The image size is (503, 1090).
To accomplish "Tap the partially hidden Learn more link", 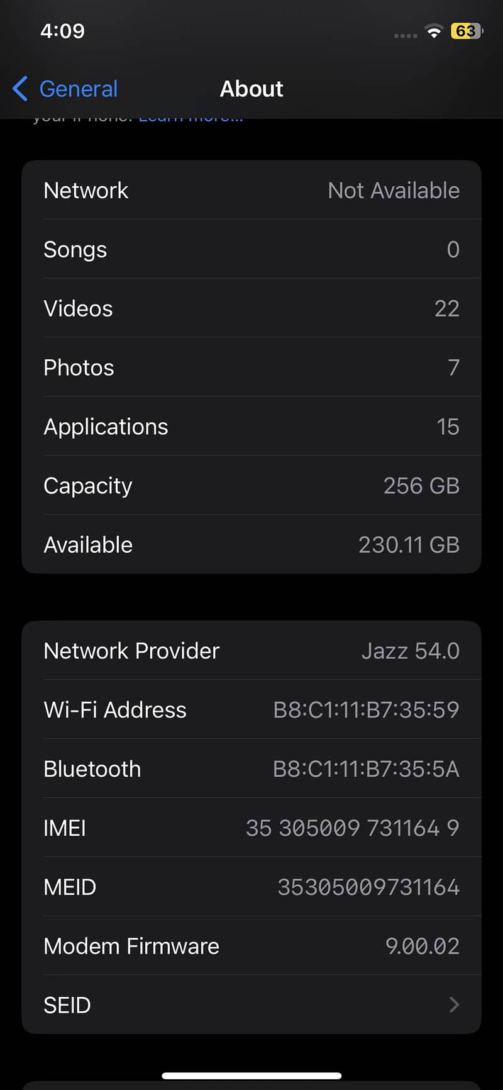I will click(x=191, y=118).
